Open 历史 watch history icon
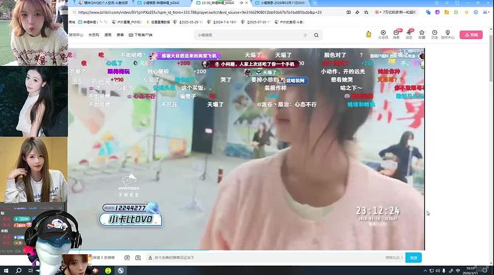Viewport: 494px width, 275px height. pos(435,34)
